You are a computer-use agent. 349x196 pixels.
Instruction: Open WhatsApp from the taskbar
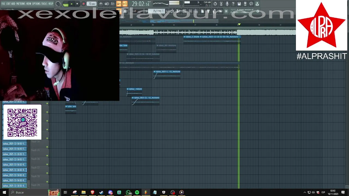coord(128,192)
